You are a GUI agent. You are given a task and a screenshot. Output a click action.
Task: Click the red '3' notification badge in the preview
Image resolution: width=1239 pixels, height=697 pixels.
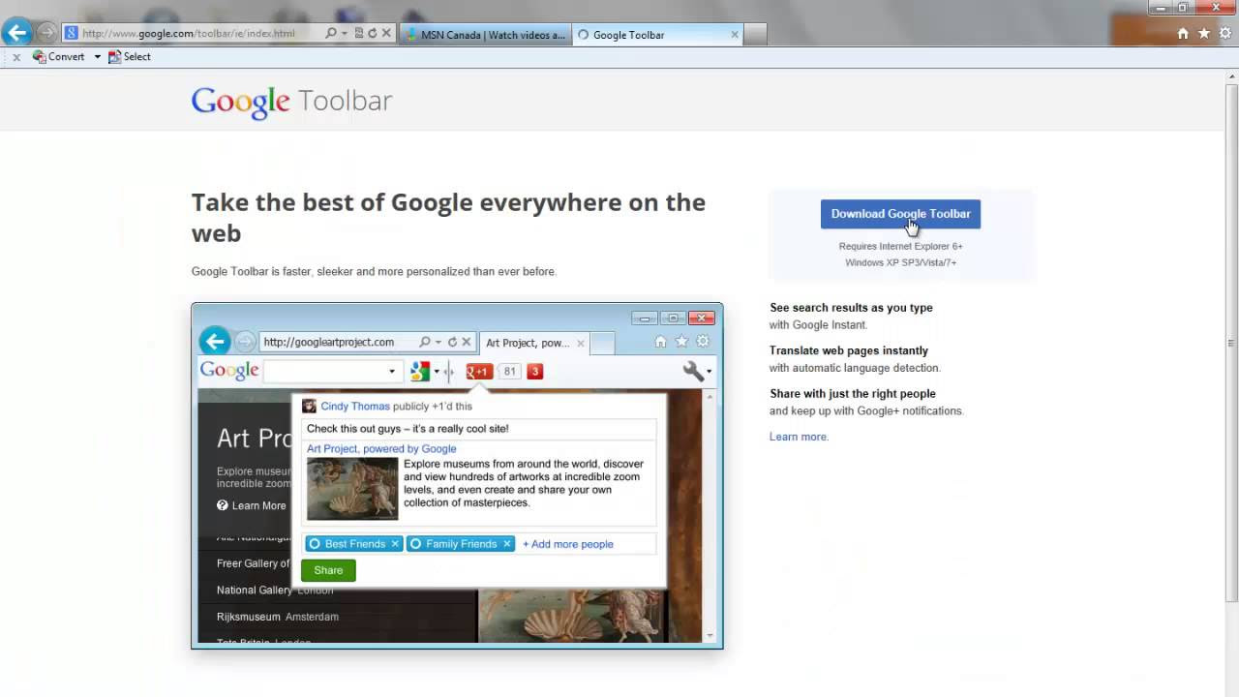click(x=534, y=371)
